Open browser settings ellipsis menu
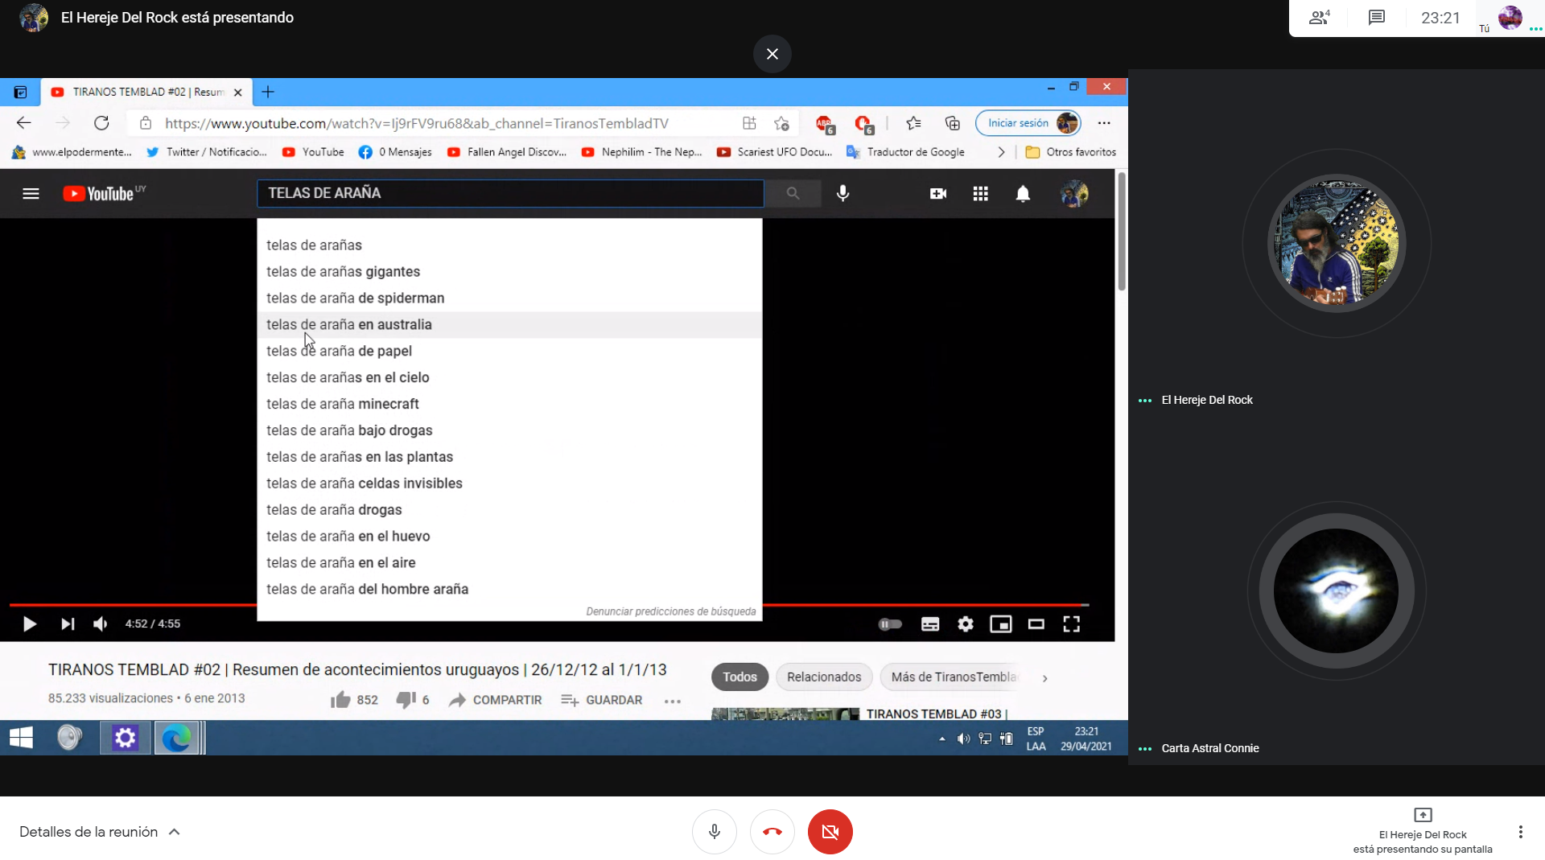Viewport: 1545px width, 860px height. [x=1104, y=123]
